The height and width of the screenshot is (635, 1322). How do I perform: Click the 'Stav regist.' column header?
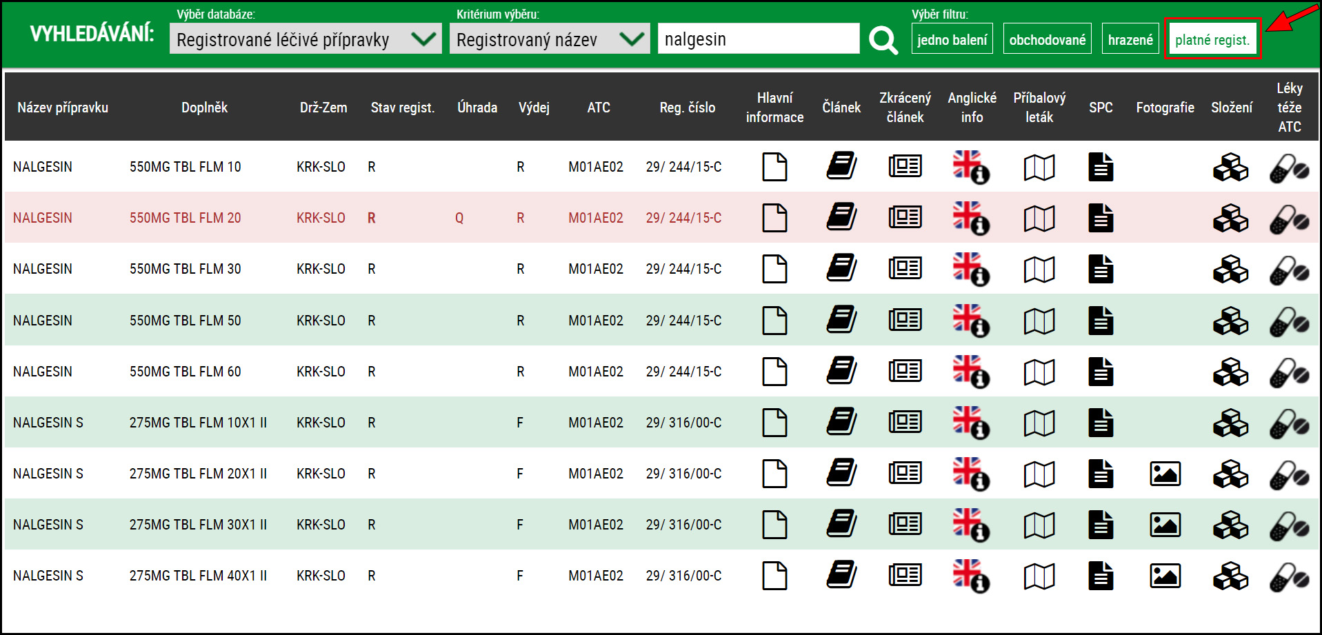coord(403,108)
